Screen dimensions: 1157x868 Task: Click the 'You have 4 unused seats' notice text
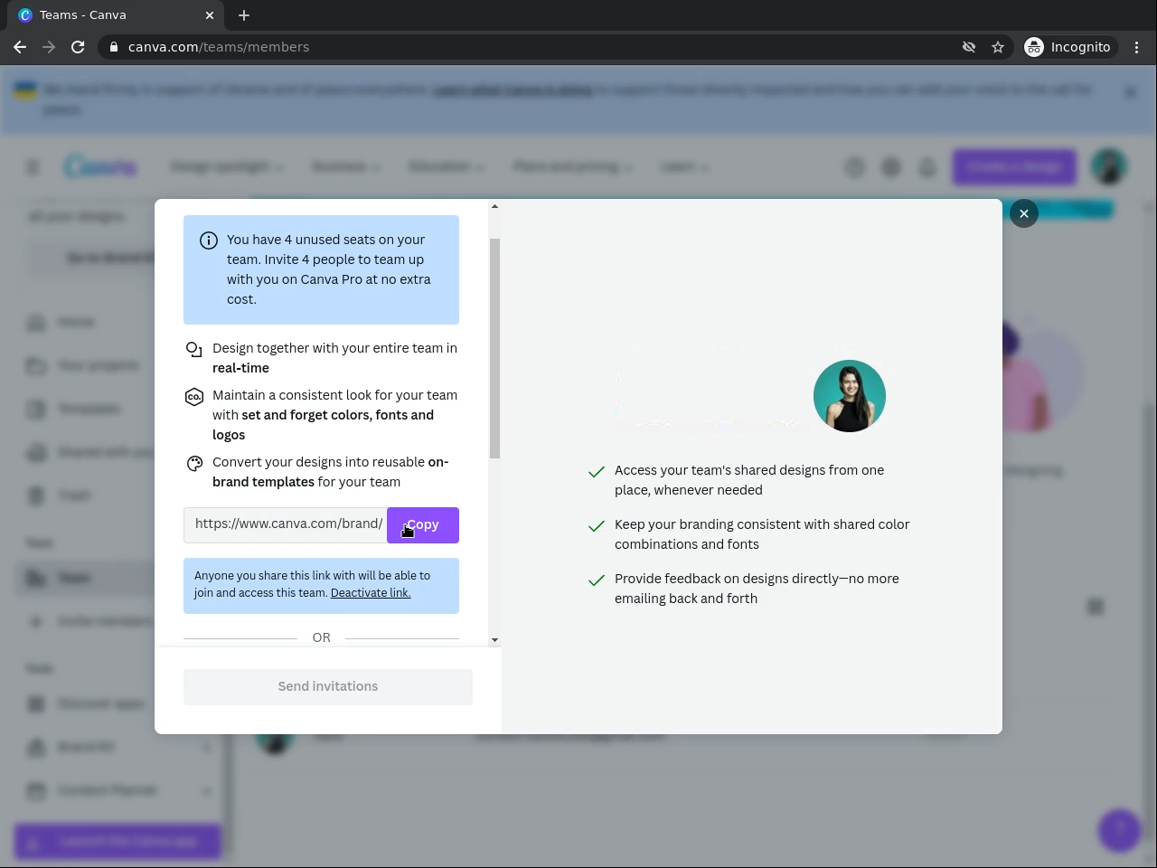click(329, 269)
